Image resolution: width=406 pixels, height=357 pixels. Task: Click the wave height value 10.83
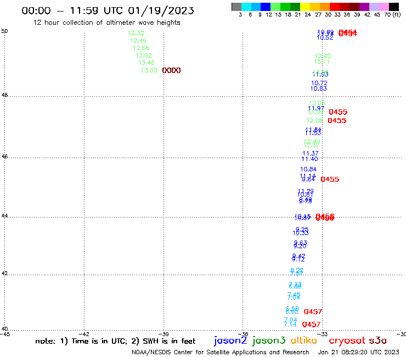click(x=319, y=88)
